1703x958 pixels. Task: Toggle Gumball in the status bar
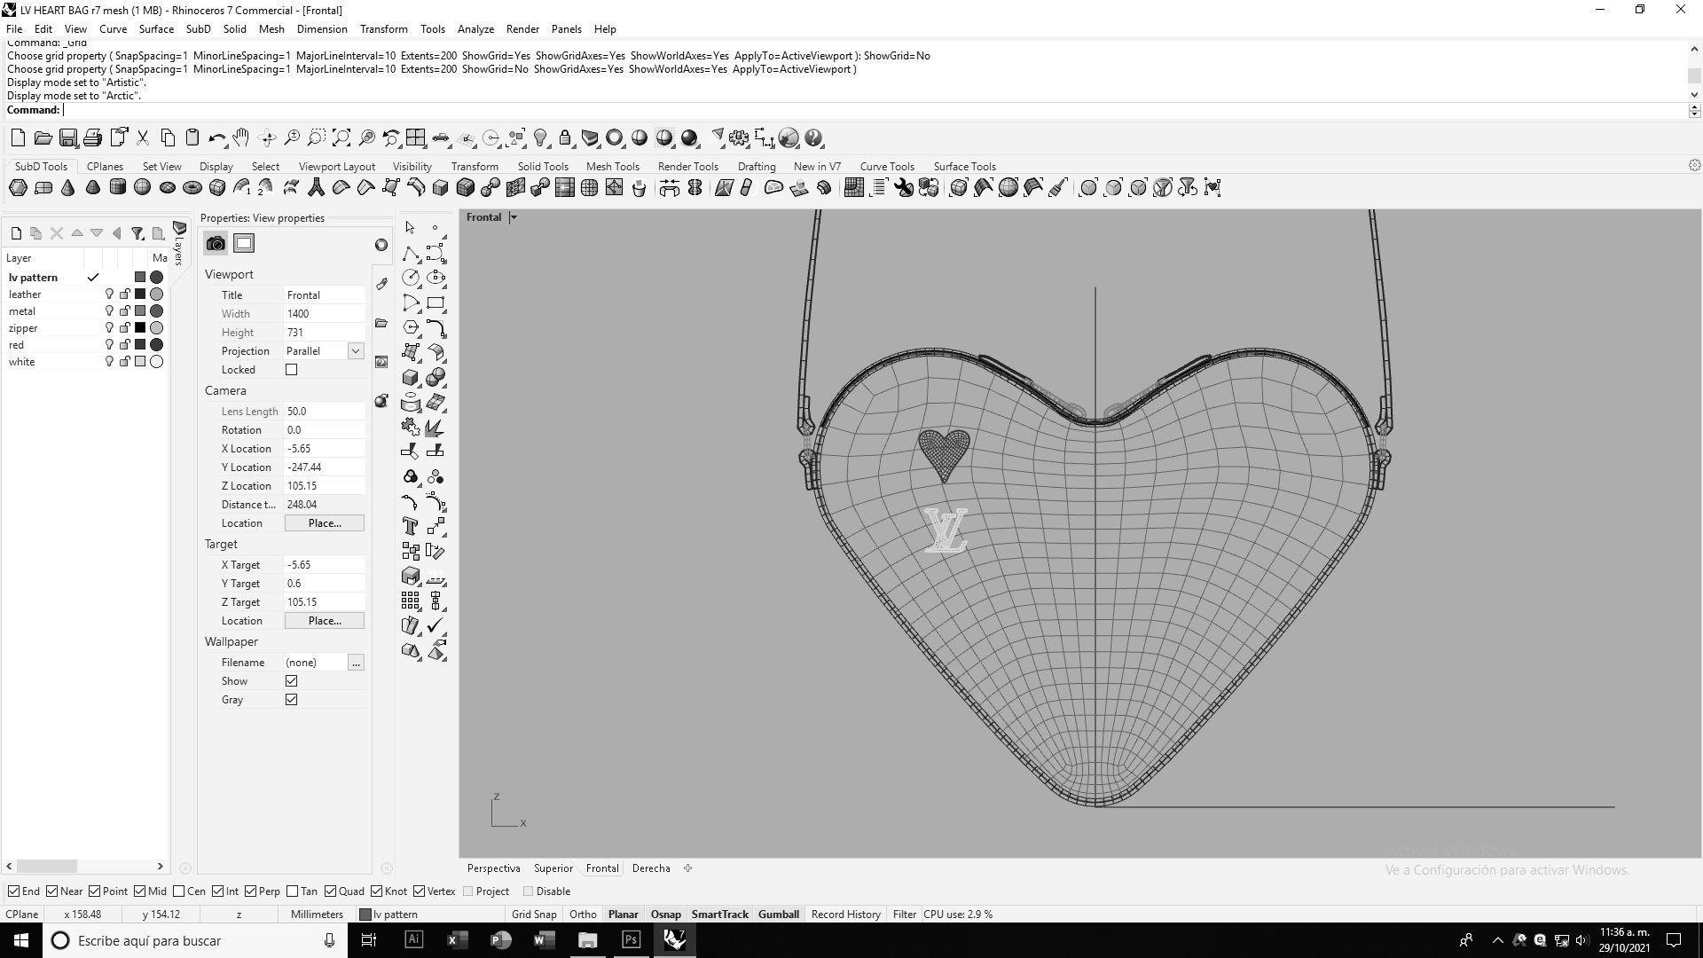[x=778, y=915]
